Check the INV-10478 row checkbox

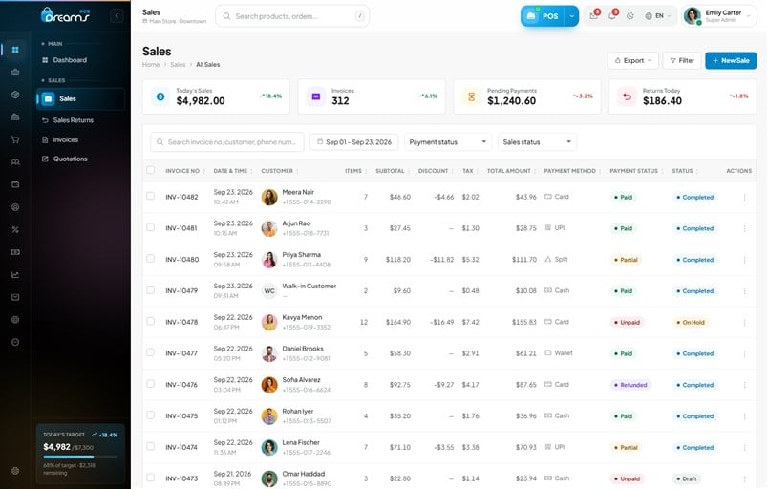pyautogui.click(x=150, y=321)
